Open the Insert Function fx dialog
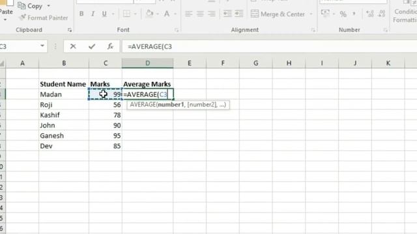Viewport: 417px width, 234px height. click(x=110, y=46)
